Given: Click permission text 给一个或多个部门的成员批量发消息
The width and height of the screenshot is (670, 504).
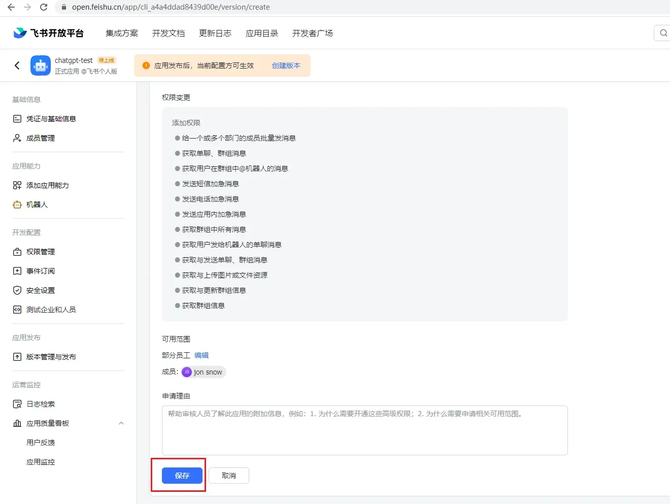Looking at the screenshot, I should click(239, 138).
